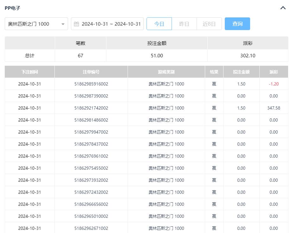Click the 派彩 column header in bet list
The width and height of the screenshot is (290, 233).
pyautogui.click(x=274, y=72)
